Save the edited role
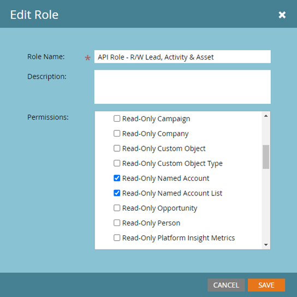Screen dimensions: 297x297 [266, 285]
